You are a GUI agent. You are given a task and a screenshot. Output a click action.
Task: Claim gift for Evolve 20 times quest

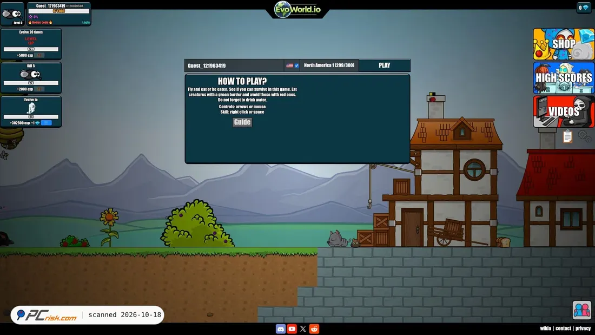tap(39, 55)
